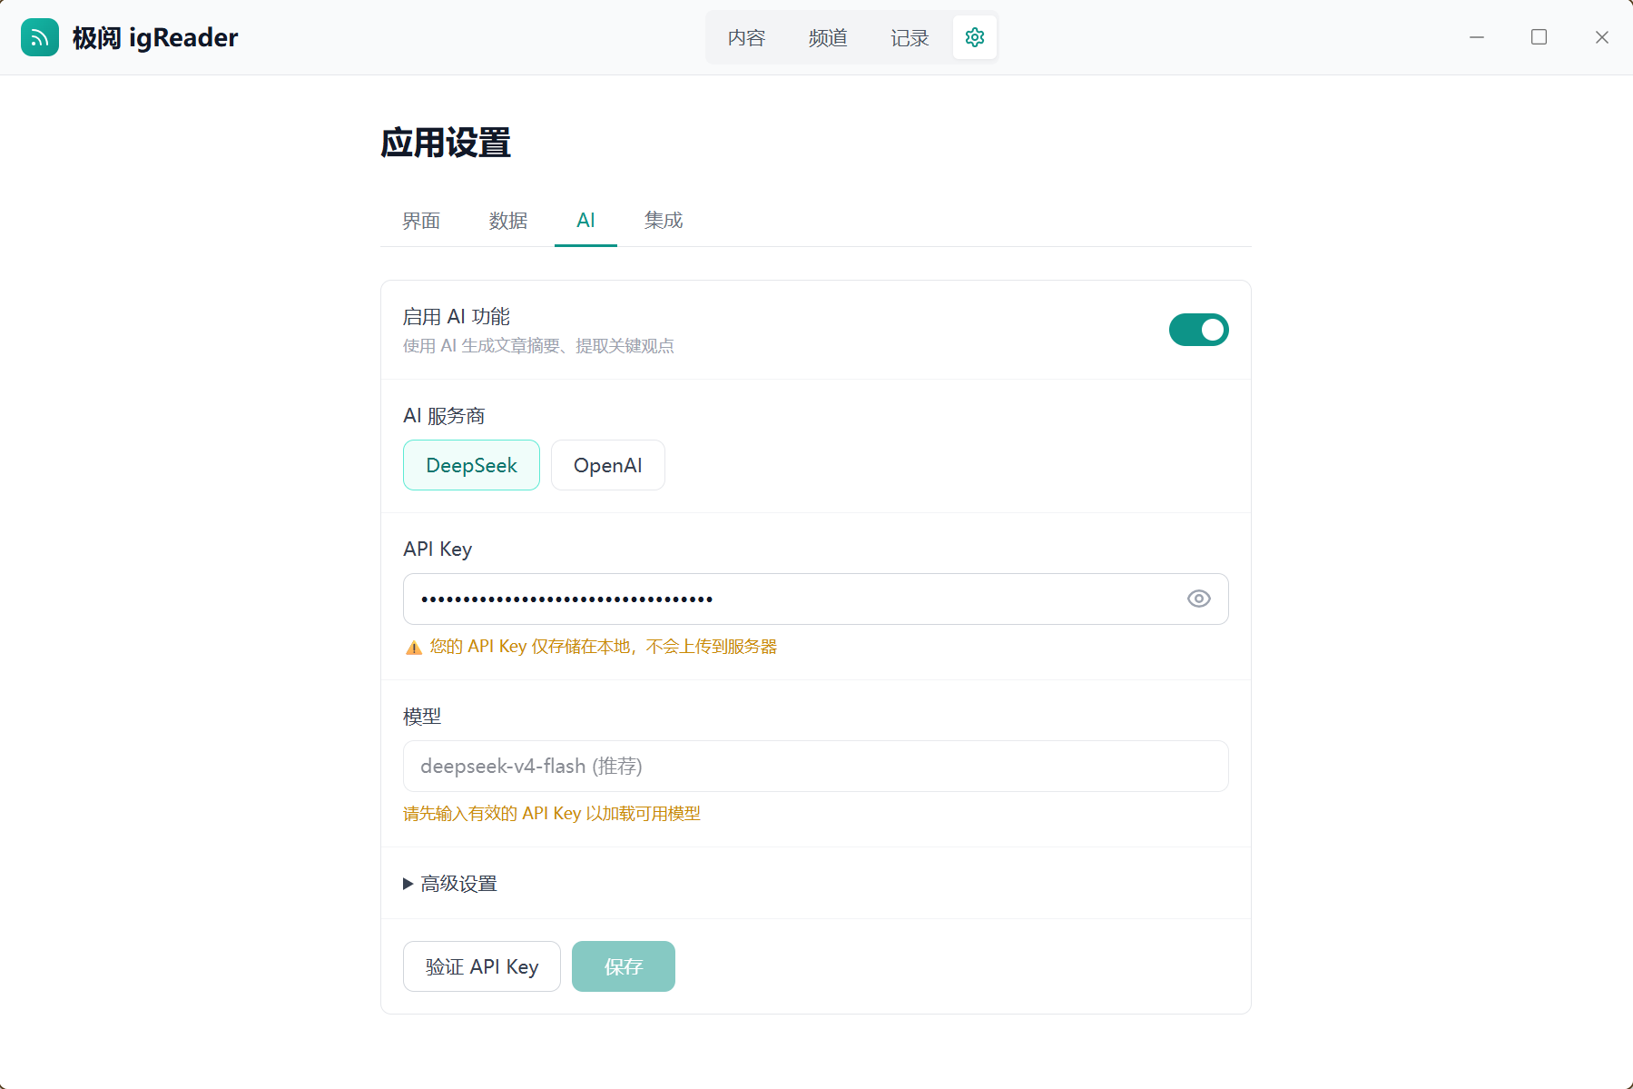Open the 数据 settings tab
This screenshot has height=1089, width=1633.
(508, 221)
